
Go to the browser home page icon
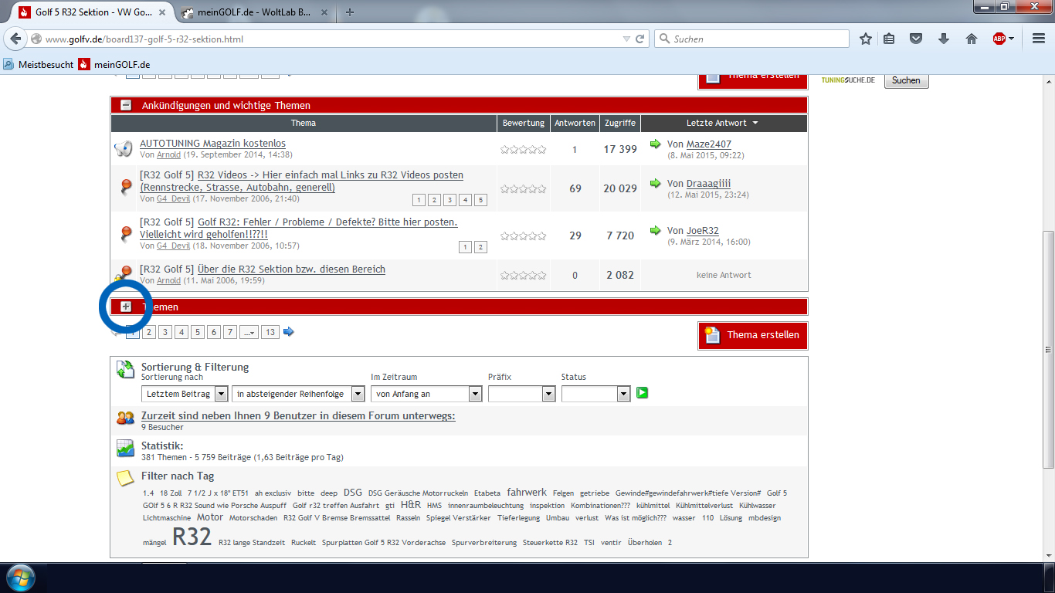pyautogui.click(x=972, y=39)
